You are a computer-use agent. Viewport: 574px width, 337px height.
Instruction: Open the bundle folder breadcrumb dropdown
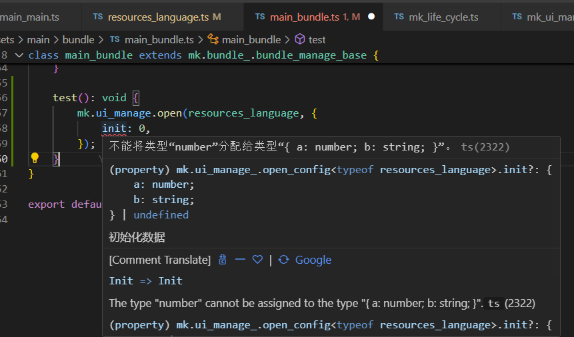[78, 40]
